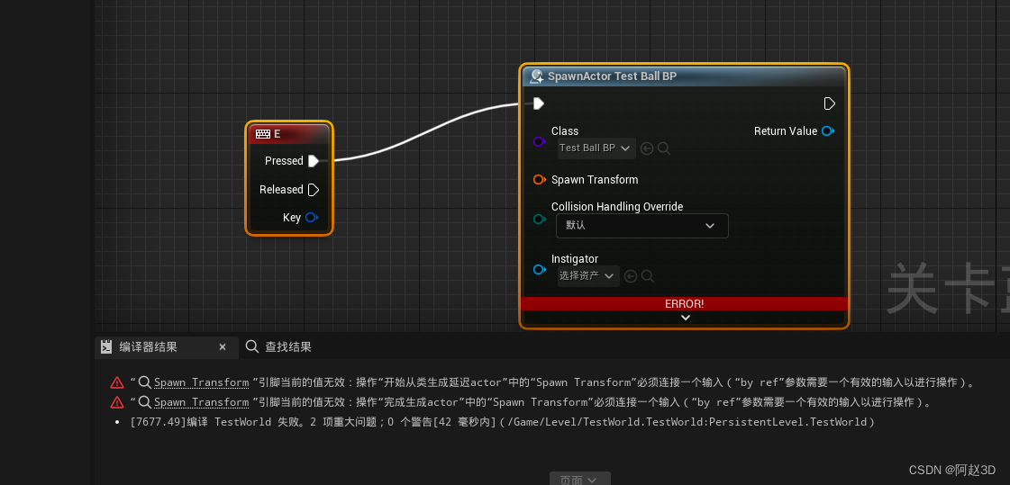Click the Collision Handling Override label

(x=617, y=206)
